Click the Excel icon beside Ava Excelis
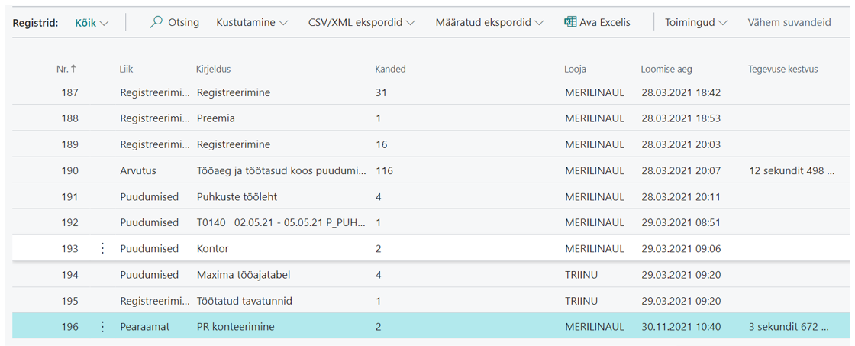Image resolution: width=855 pixels, height=346 pixels. pyautogui.click(x=570, y=22)
